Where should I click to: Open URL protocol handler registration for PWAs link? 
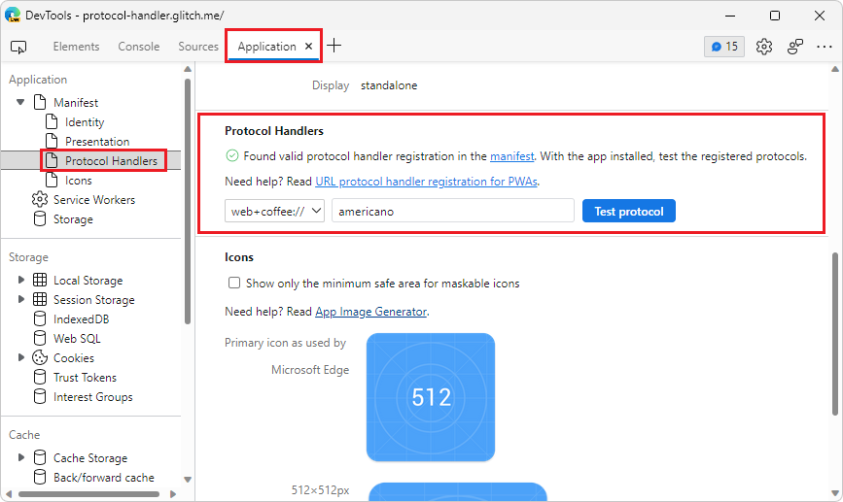(426, 182)
